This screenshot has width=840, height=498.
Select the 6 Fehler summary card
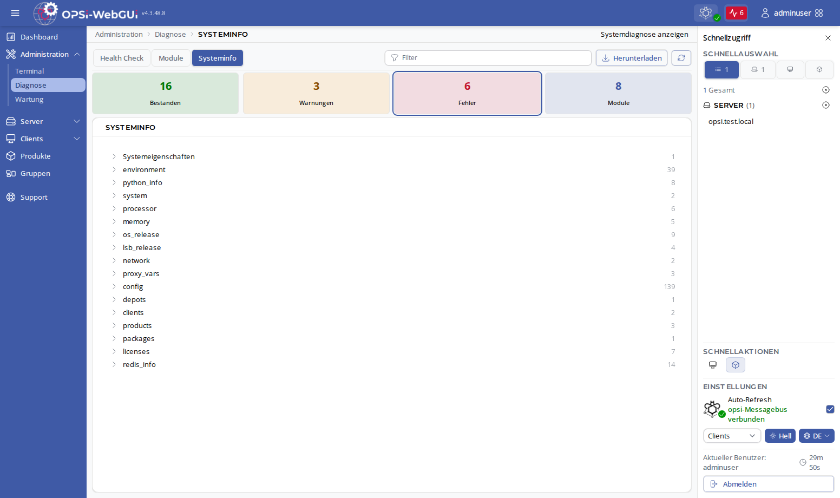coord(468,93)
